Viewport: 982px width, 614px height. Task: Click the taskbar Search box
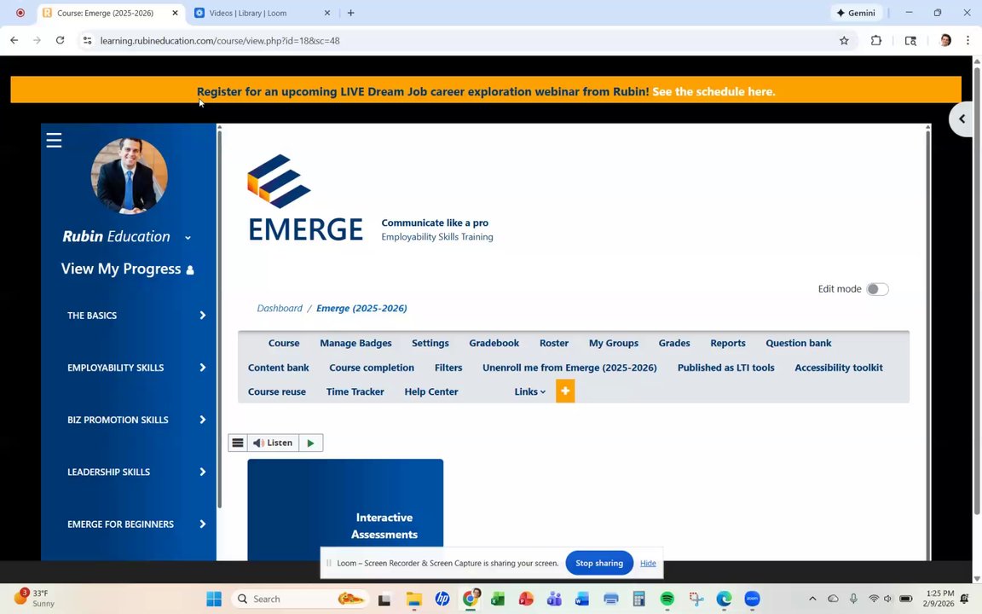click(x=300, y=599)
